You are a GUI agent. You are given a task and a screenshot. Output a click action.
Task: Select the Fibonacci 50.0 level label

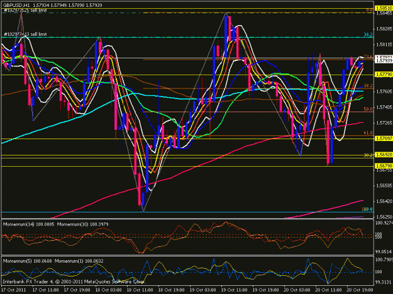368,109
